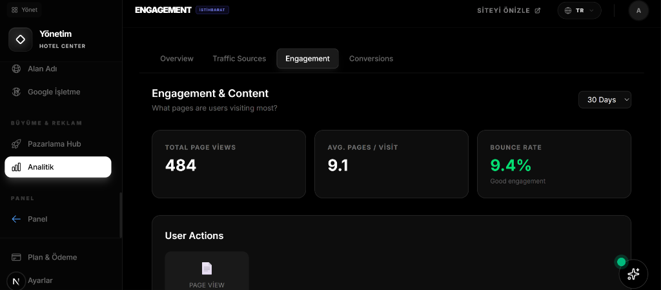Click the Siteyi Önizle link
The height and width of the screenshot is (290, 661).
point(509,10)
